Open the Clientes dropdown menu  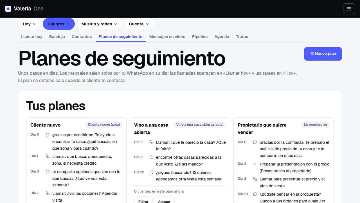pos(59,24)
